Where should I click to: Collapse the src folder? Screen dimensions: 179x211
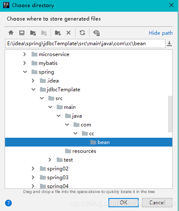pyautogui.click(x=42, y=98)
